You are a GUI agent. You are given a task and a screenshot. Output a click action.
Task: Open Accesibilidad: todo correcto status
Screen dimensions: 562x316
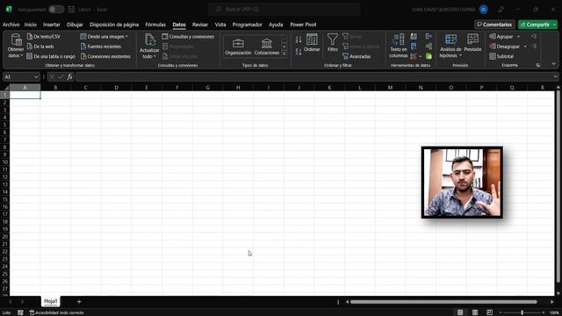coord(56,312)
